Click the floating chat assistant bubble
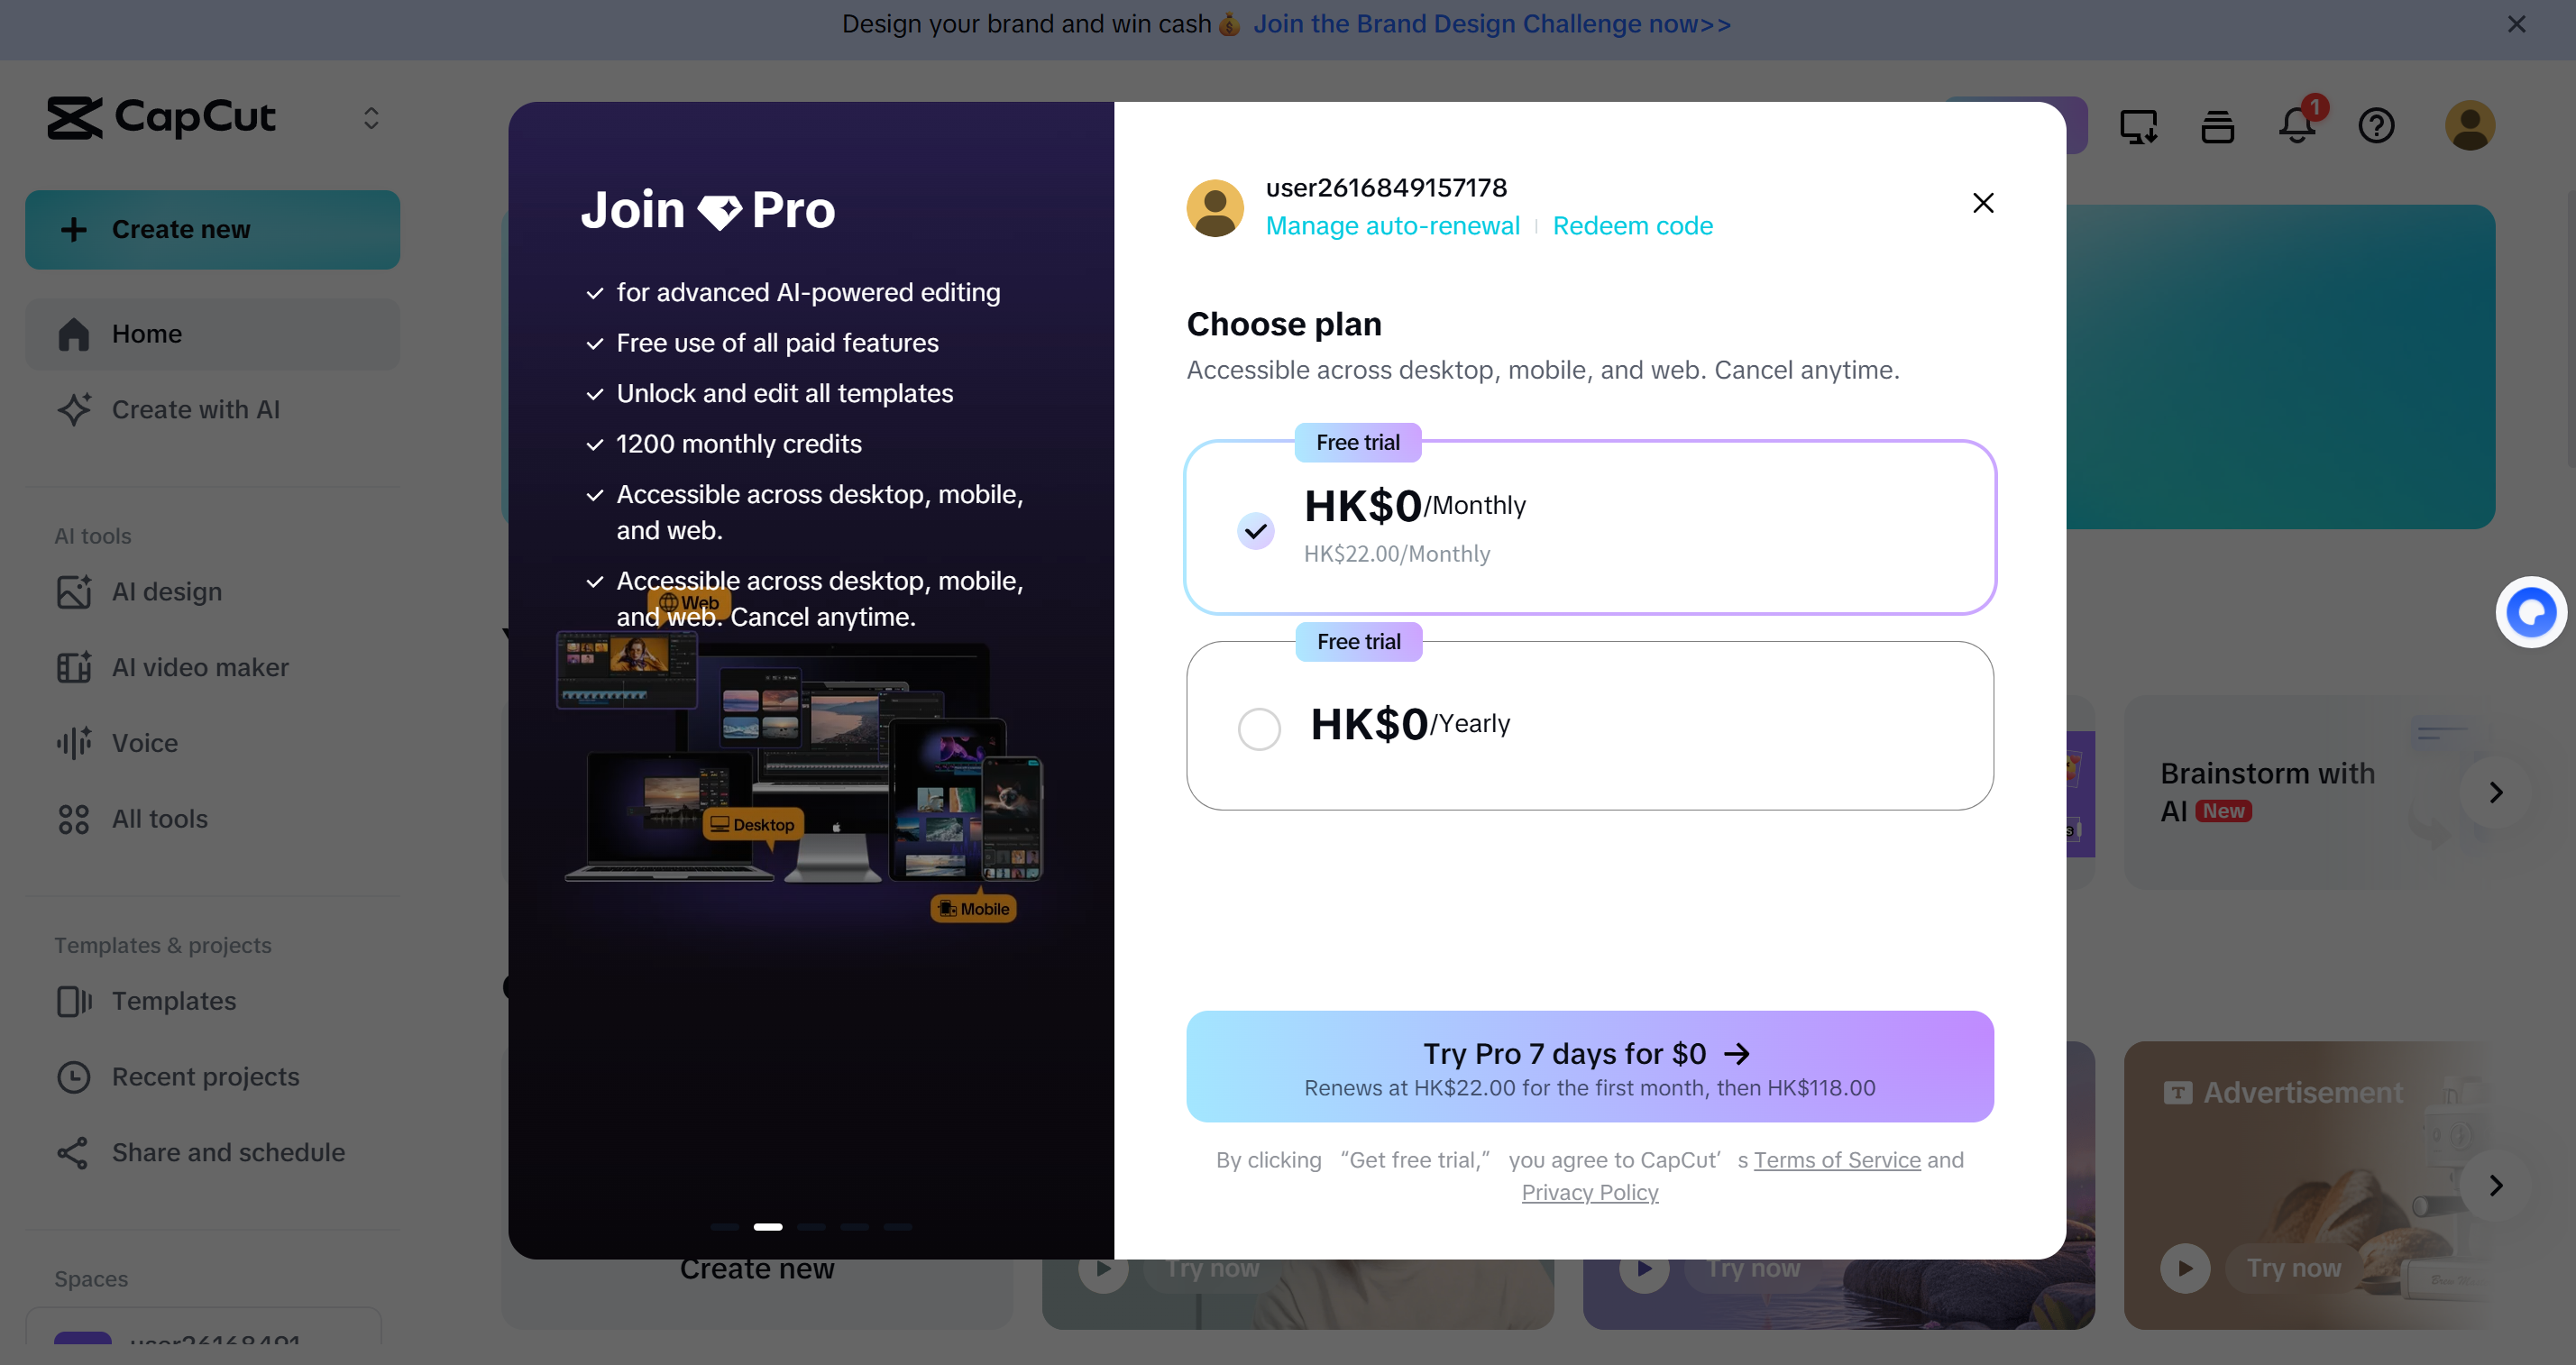The image size is (2576, 1365). 2530,612
